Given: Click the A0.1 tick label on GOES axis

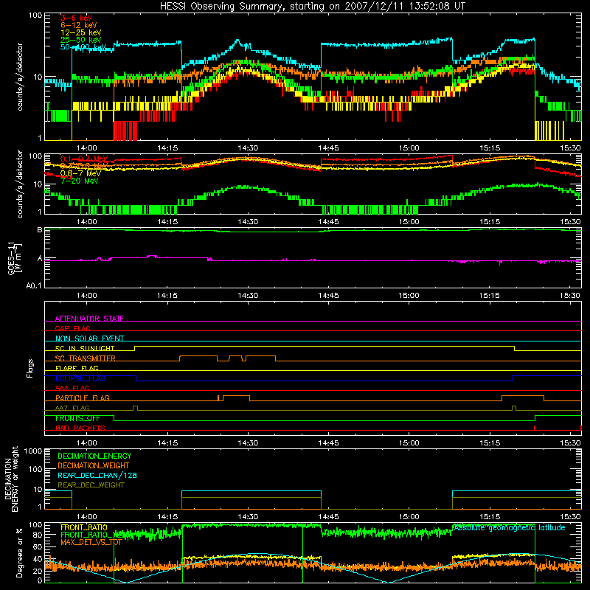Looking at the screenshot, I should [34, 286].
